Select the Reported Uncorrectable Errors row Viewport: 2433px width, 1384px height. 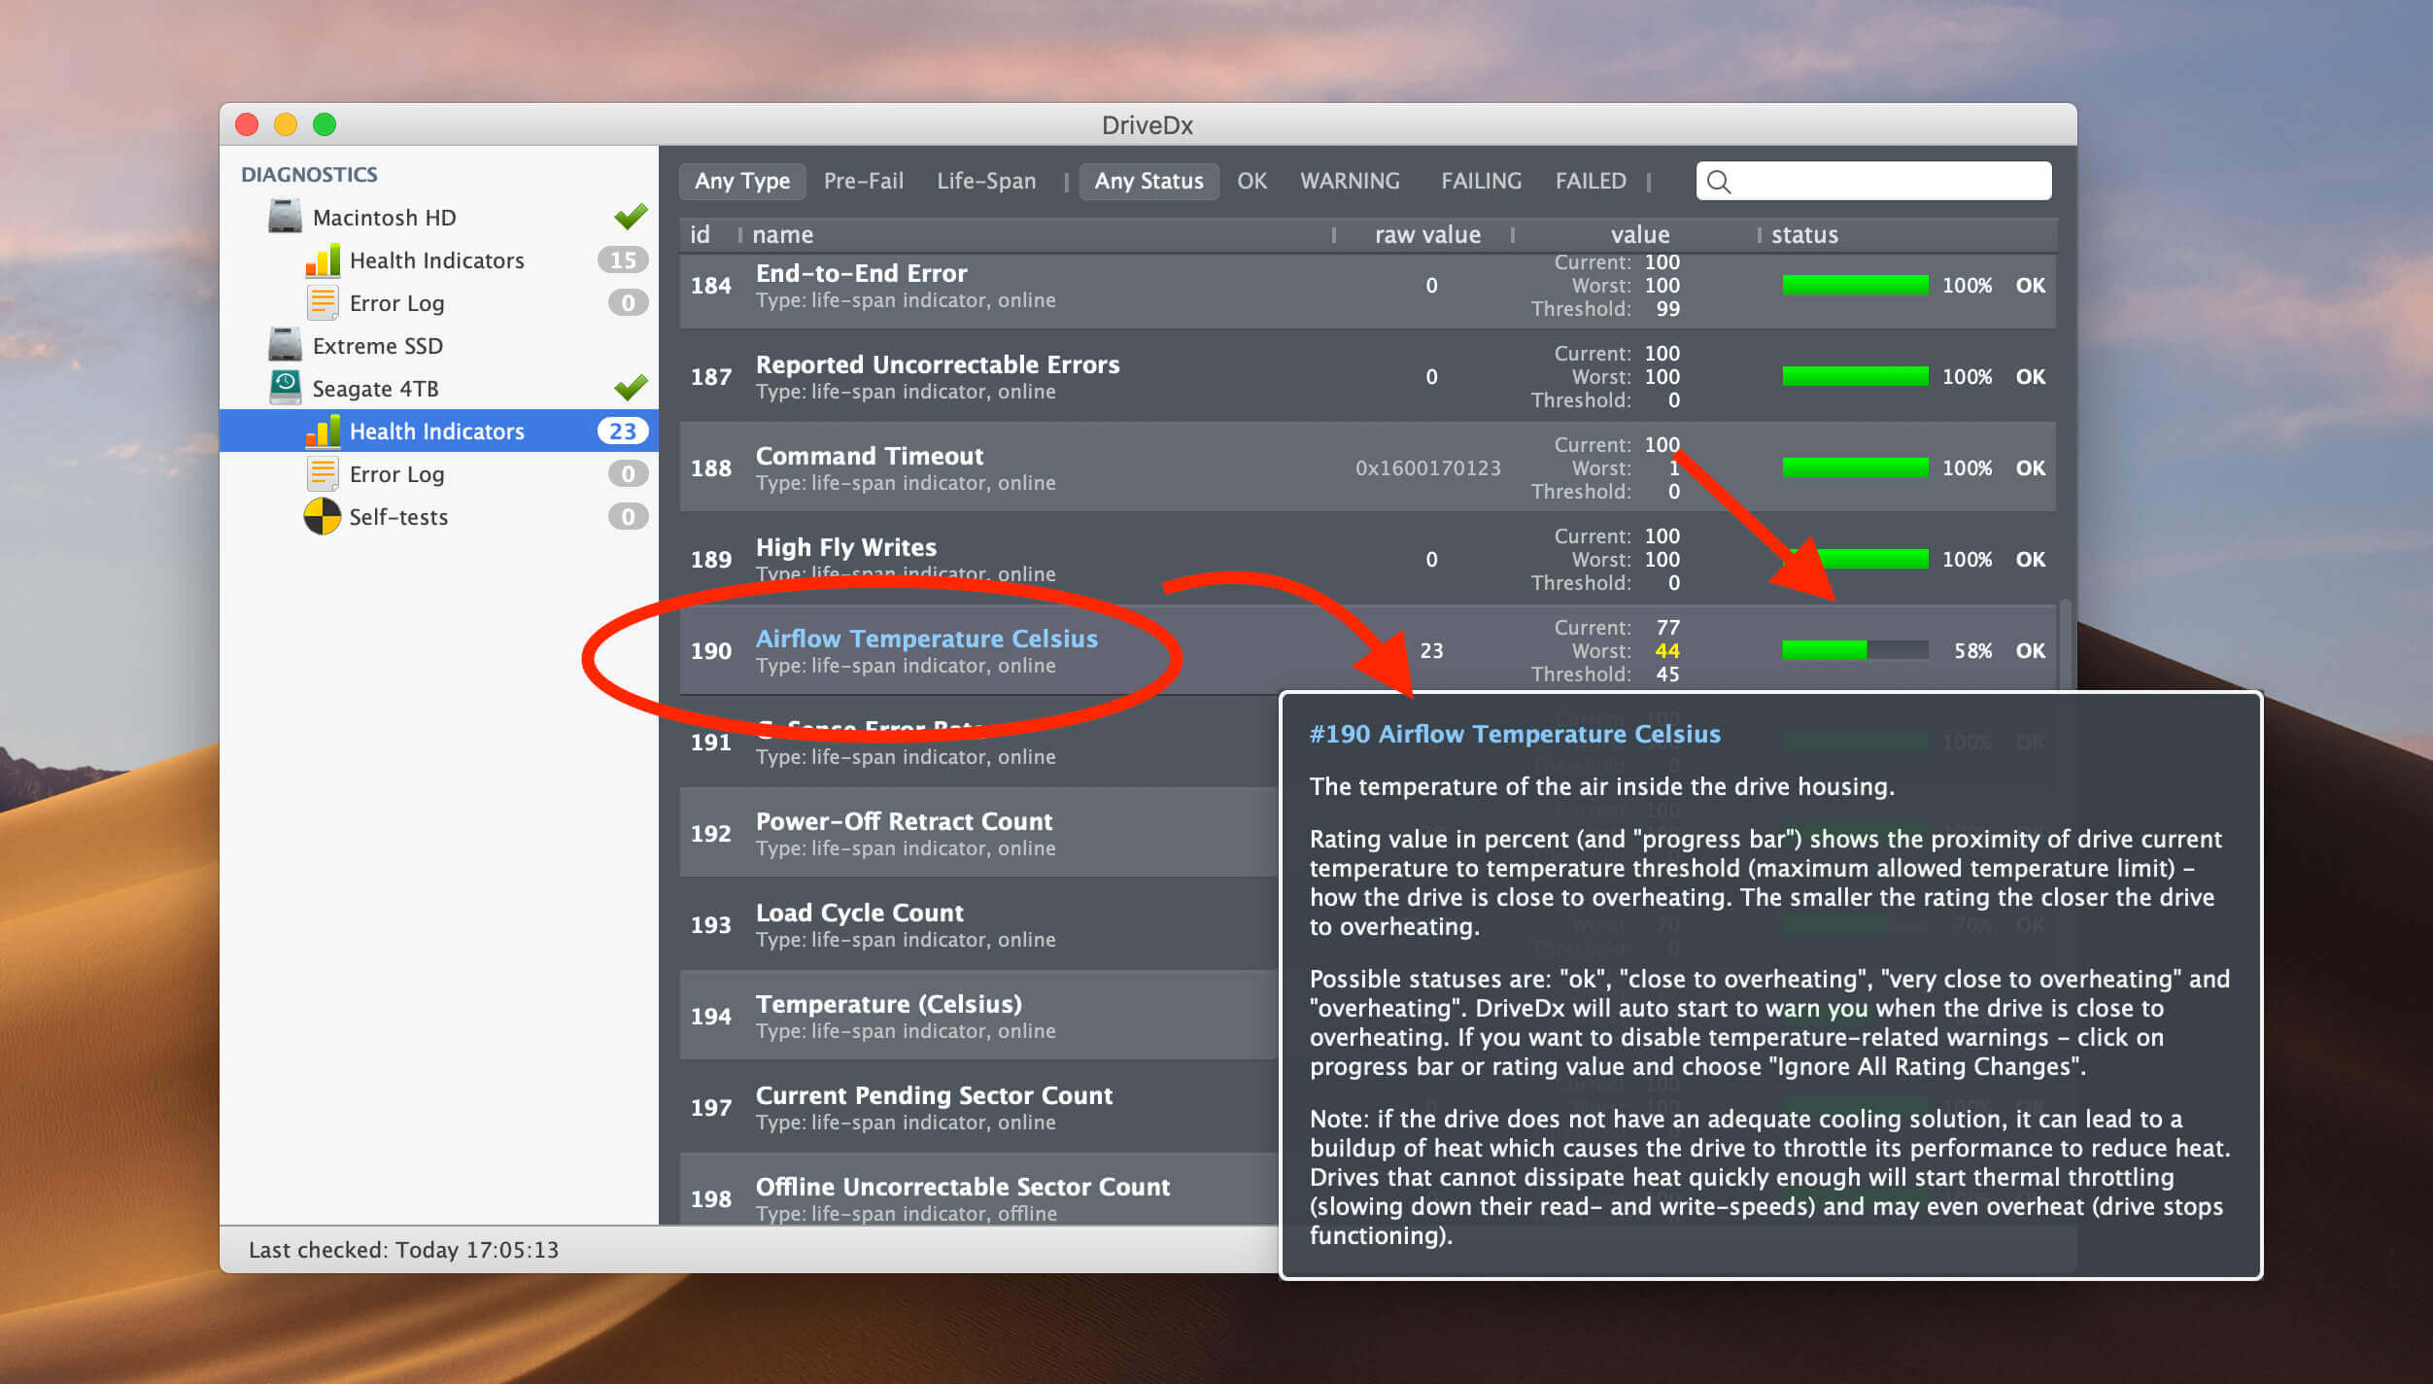1367,376
